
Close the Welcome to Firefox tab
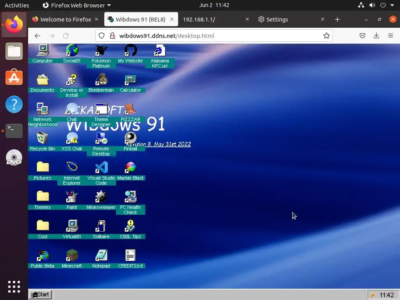[96, 19]
